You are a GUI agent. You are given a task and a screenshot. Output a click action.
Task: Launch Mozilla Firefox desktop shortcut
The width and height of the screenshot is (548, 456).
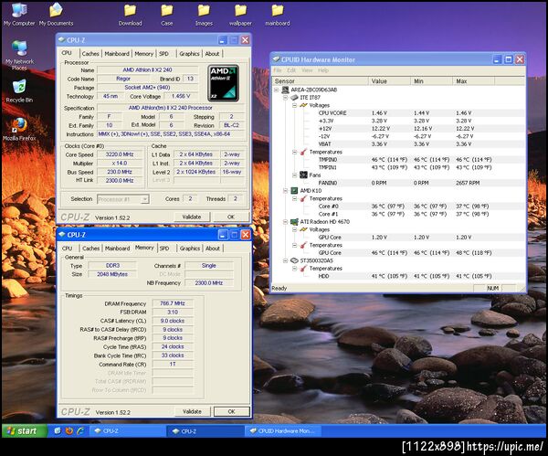19,130
